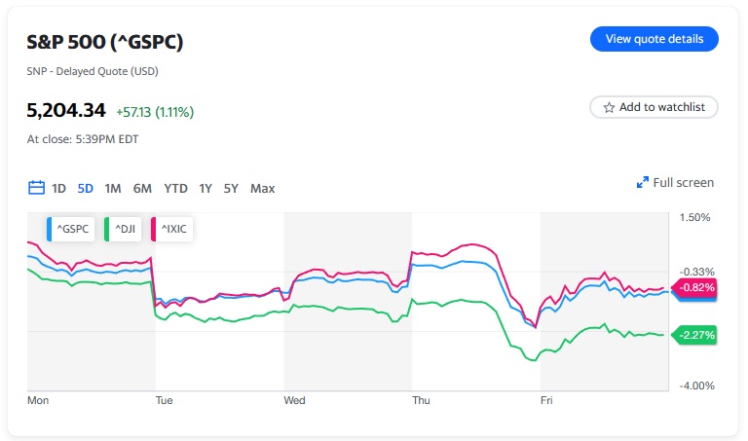Select the 5Y time range

[x=231, y=188]
